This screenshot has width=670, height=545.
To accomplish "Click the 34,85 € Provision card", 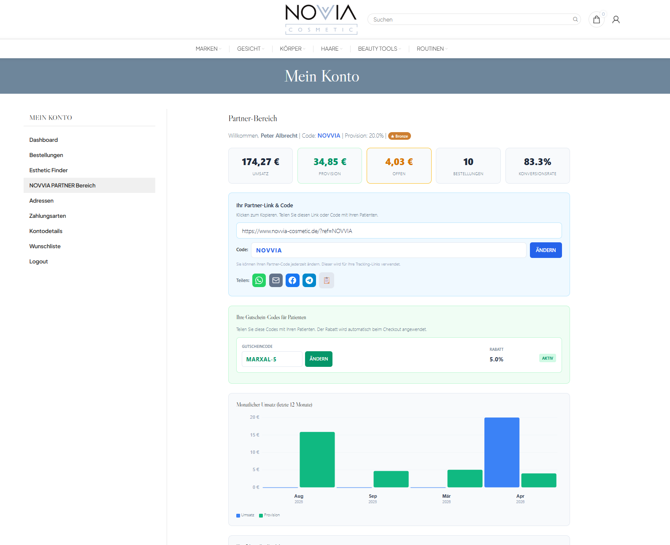I will (x=330, y=165).
